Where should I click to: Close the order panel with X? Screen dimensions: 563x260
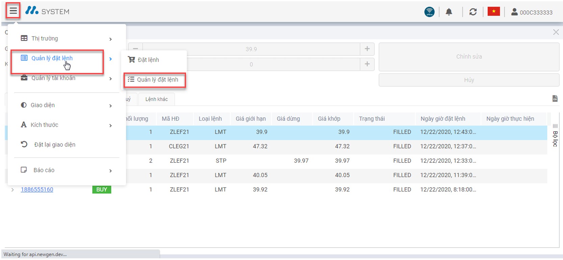[x=556, y=32]
